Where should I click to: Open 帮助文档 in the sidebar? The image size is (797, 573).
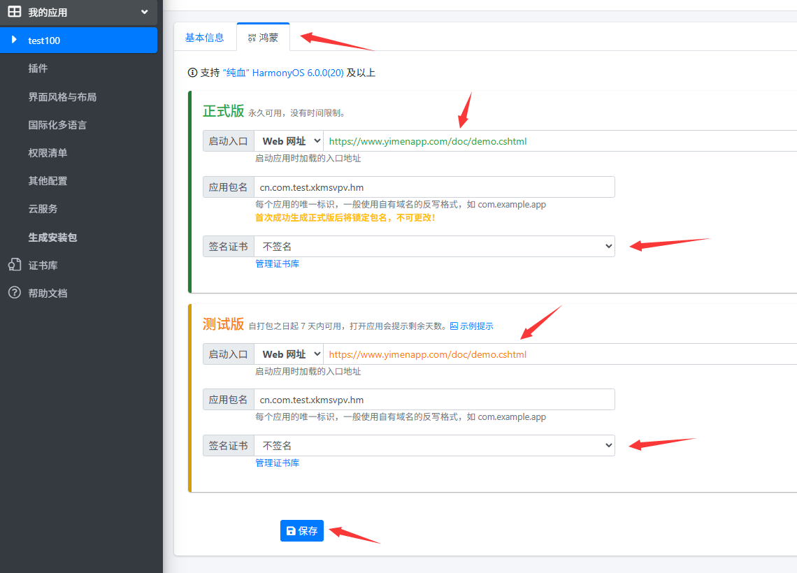point(48,293)
